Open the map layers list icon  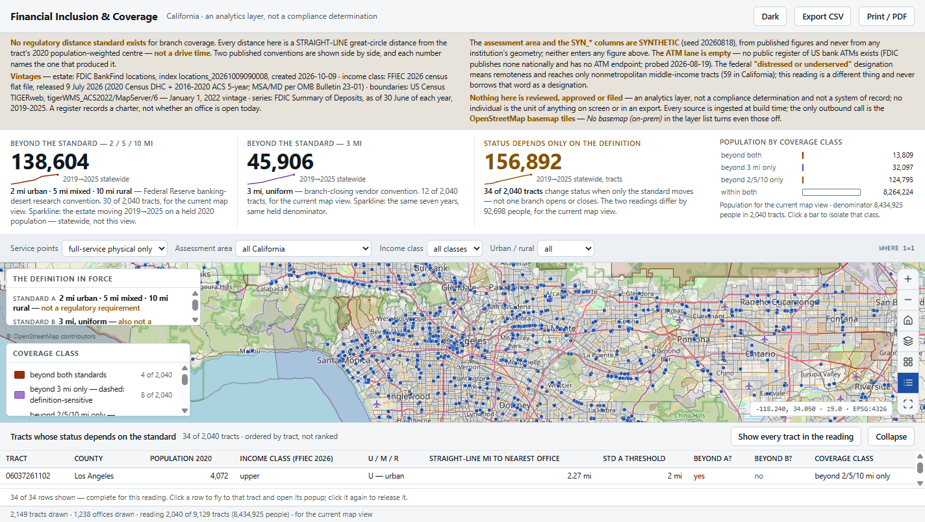tap(908, 341)
